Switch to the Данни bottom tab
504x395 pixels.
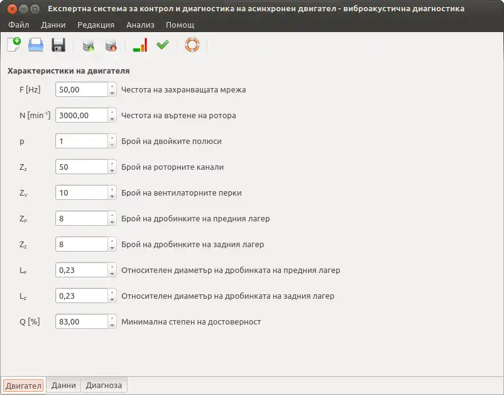click(63, 385)
